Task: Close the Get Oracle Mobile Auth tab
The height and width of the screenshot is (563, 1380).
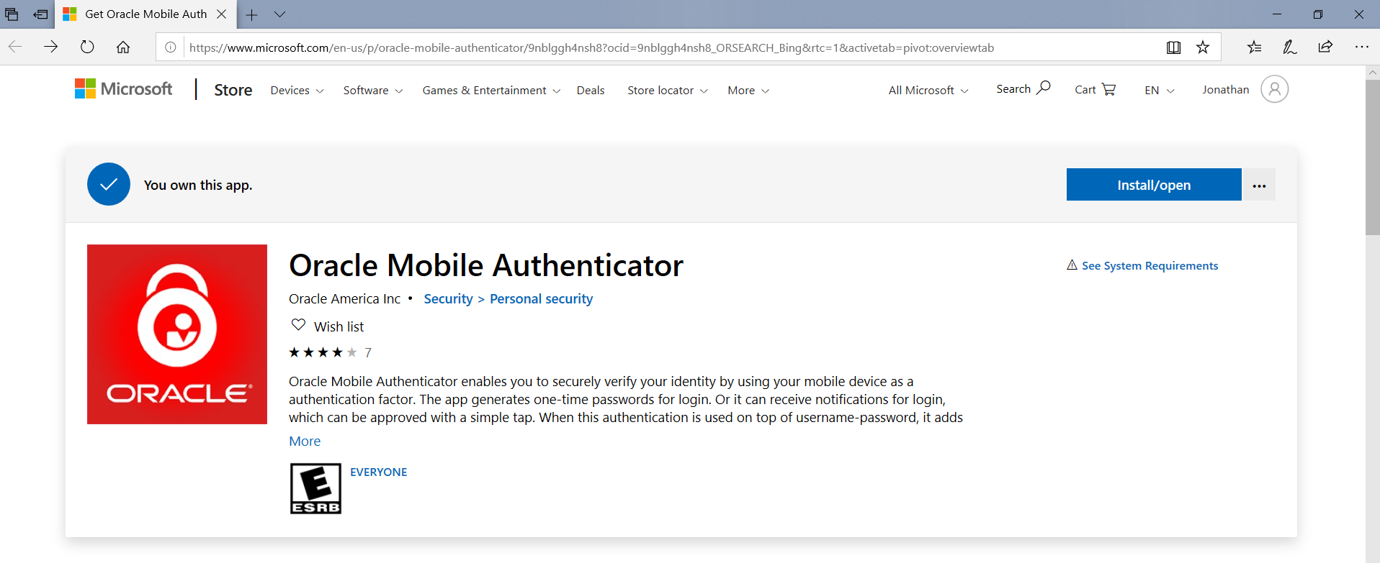Action: click(222, 14)
